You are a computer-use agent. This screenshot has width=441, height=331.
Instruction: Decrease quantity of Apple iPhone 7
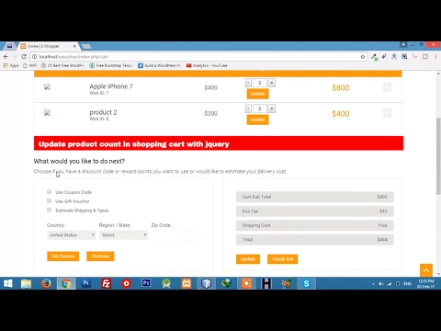(248, 83)
